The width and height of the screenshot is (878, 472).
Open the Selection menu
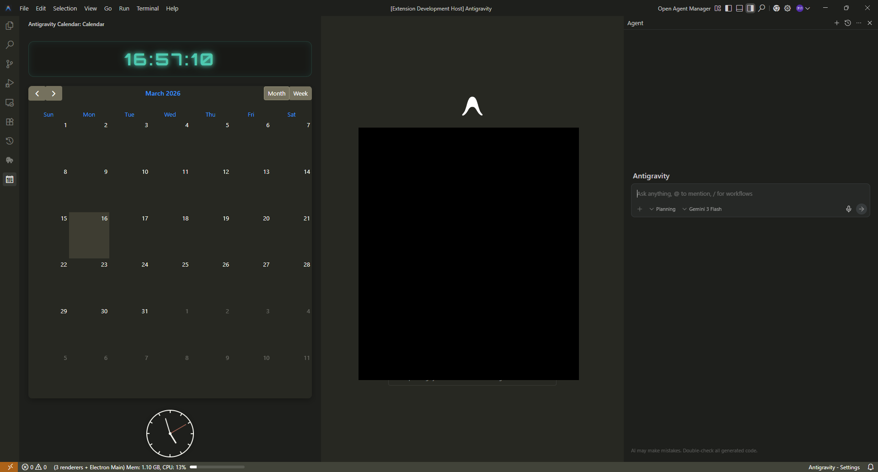pyautogui.click(x=65, y=8)
